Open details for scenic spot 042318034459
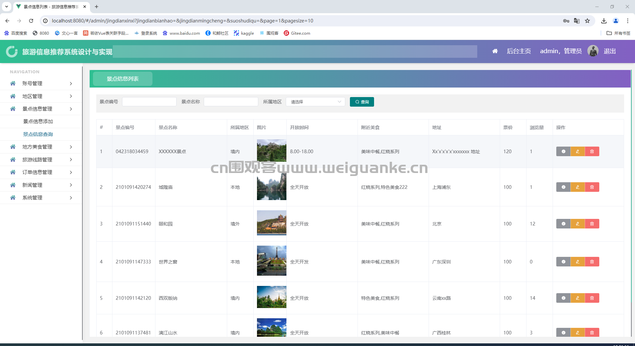This screenshot has height=346, width=635. (563, 152)
